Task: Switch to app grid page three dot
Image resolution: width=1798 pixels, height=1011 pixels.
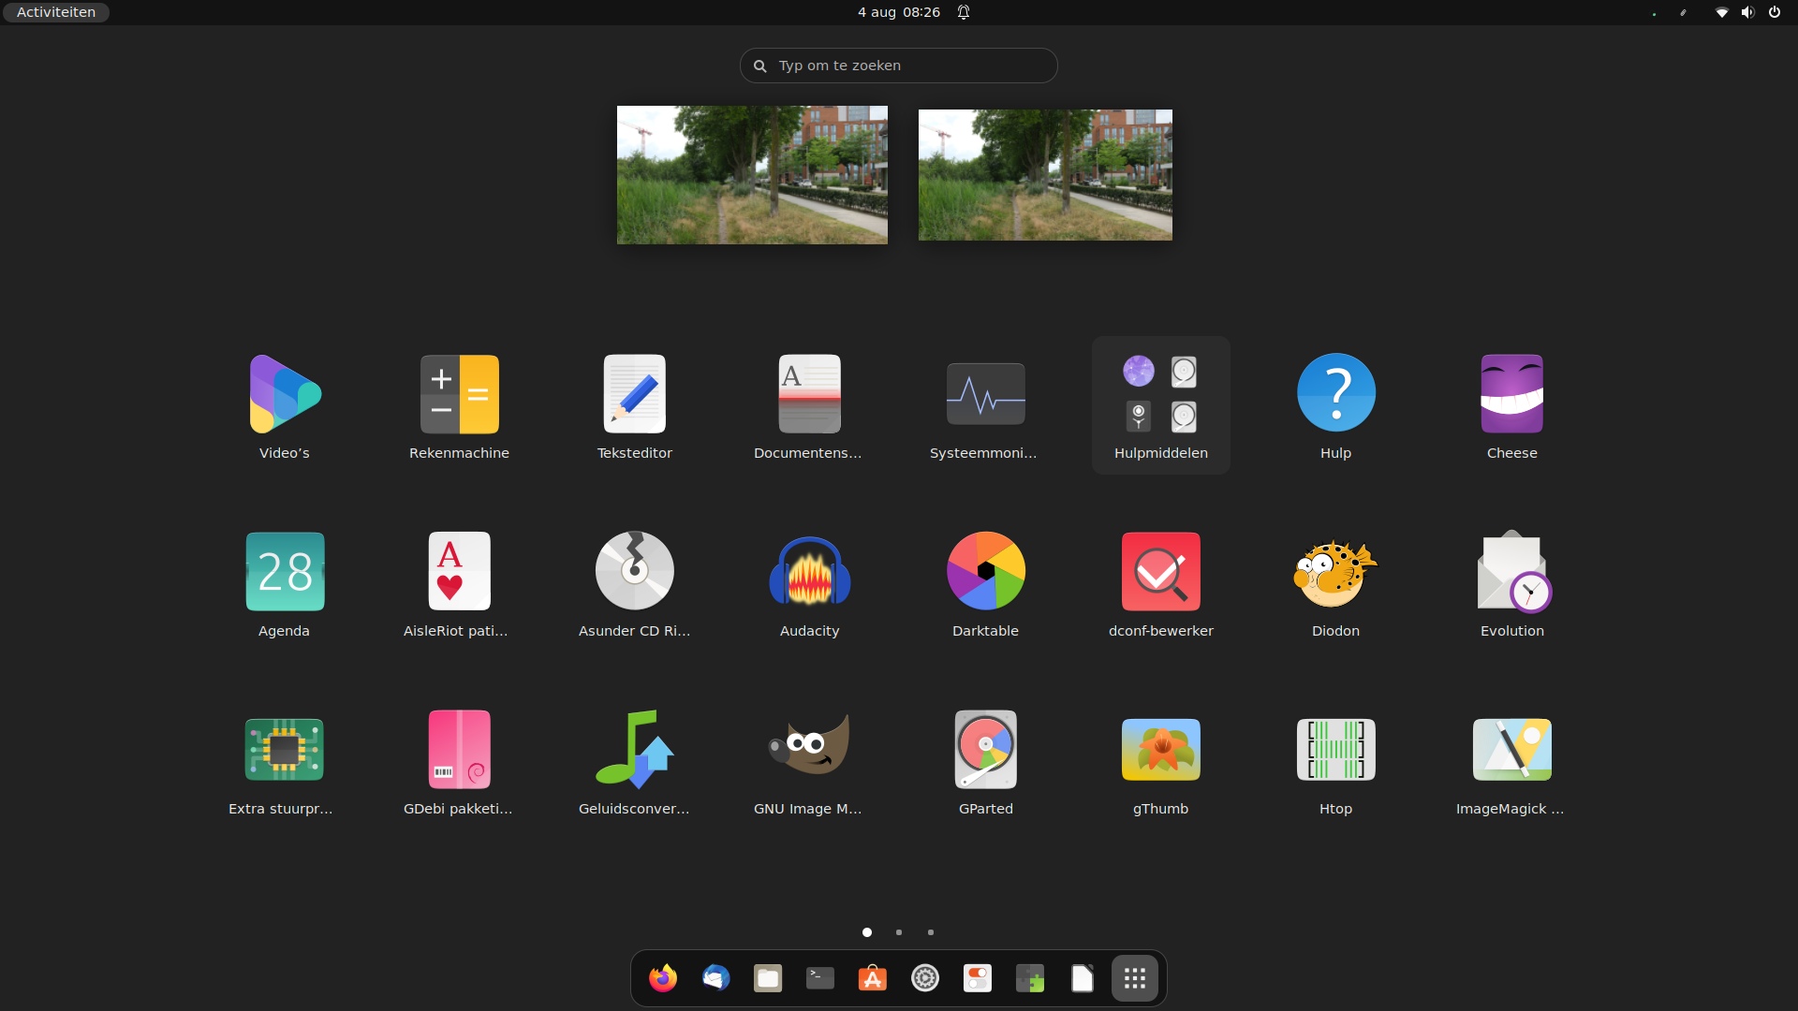Action: coord(931,932)
